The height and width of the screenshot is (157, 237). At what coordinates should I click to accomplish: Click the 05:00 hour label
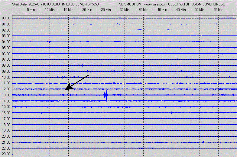(6, 48)
